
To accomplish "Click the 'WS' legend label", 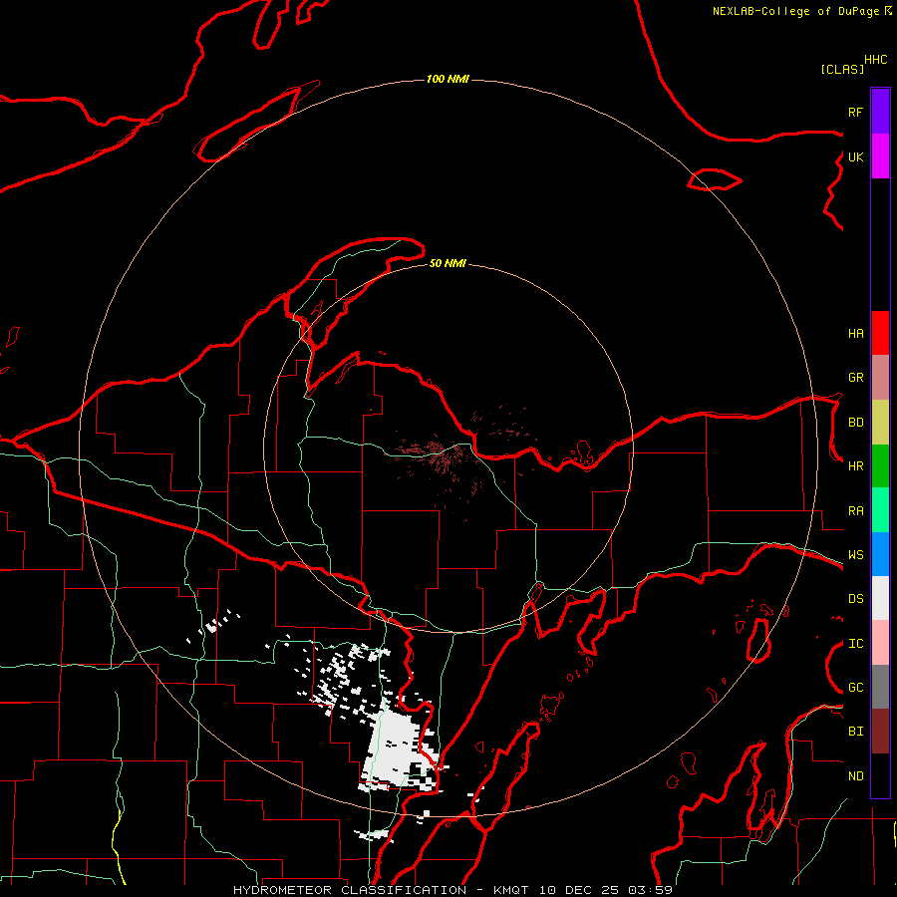I will tap(855, 554).
